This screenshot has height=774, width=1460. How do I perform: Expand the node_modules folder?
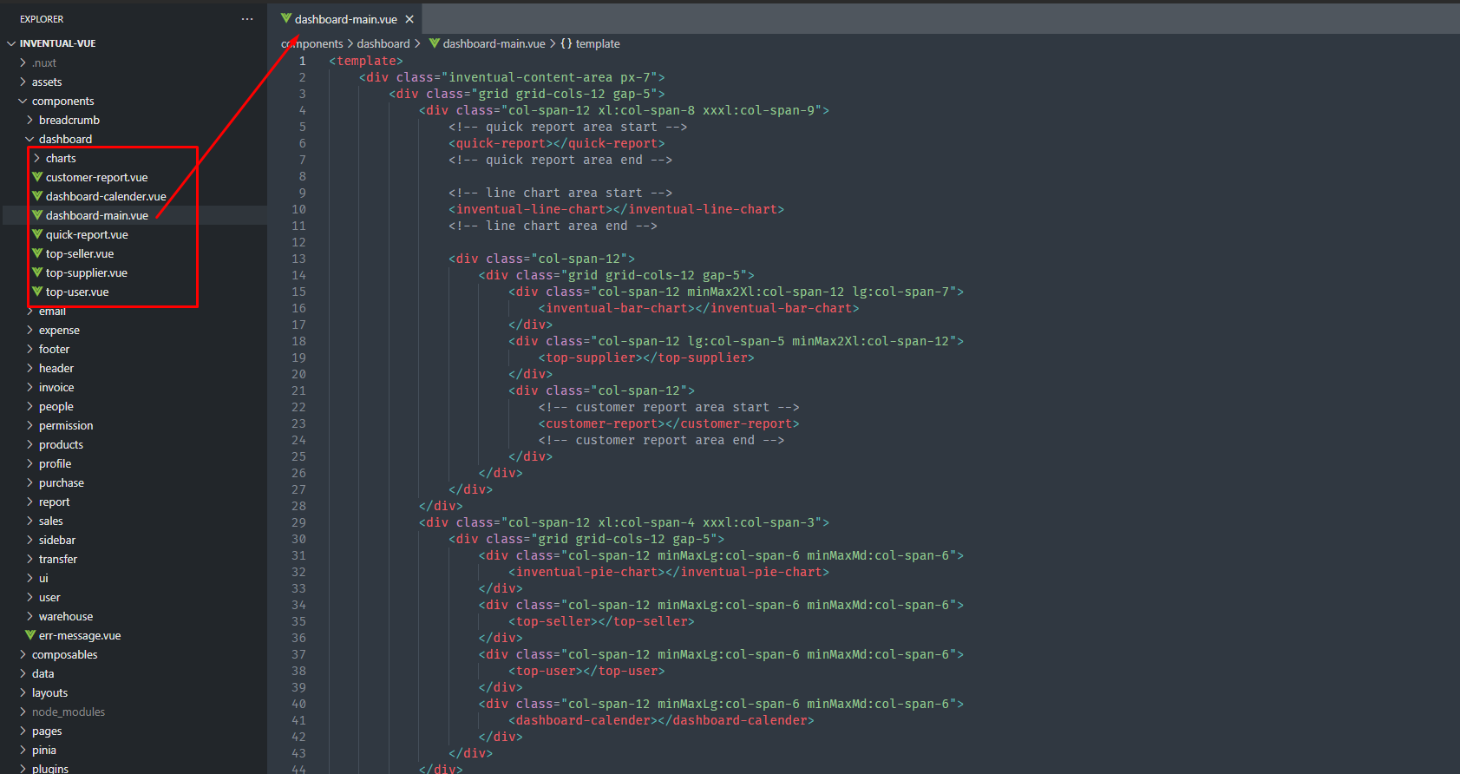[x=23, y=712]
